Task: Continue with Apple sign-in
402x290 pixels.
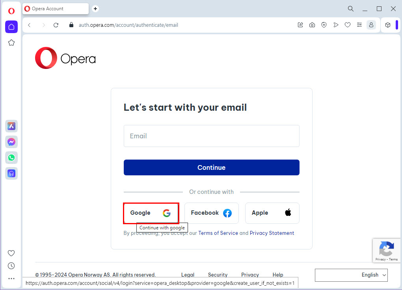Action: (x=272, y=213)
